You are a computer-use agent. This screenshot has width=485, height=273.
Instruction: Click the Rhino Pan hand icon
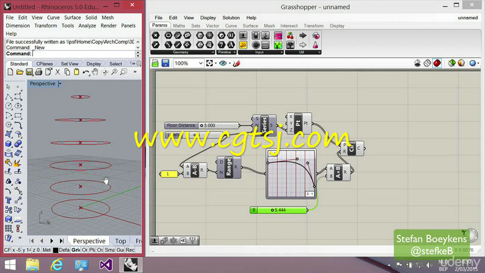click(95, 72)
